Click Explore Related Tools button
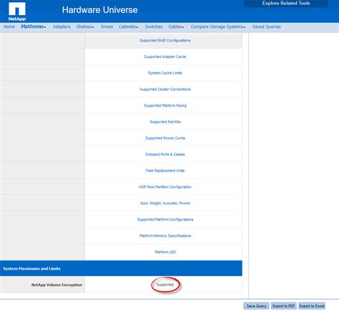The image size is (339, 312). tap(286, 4)
